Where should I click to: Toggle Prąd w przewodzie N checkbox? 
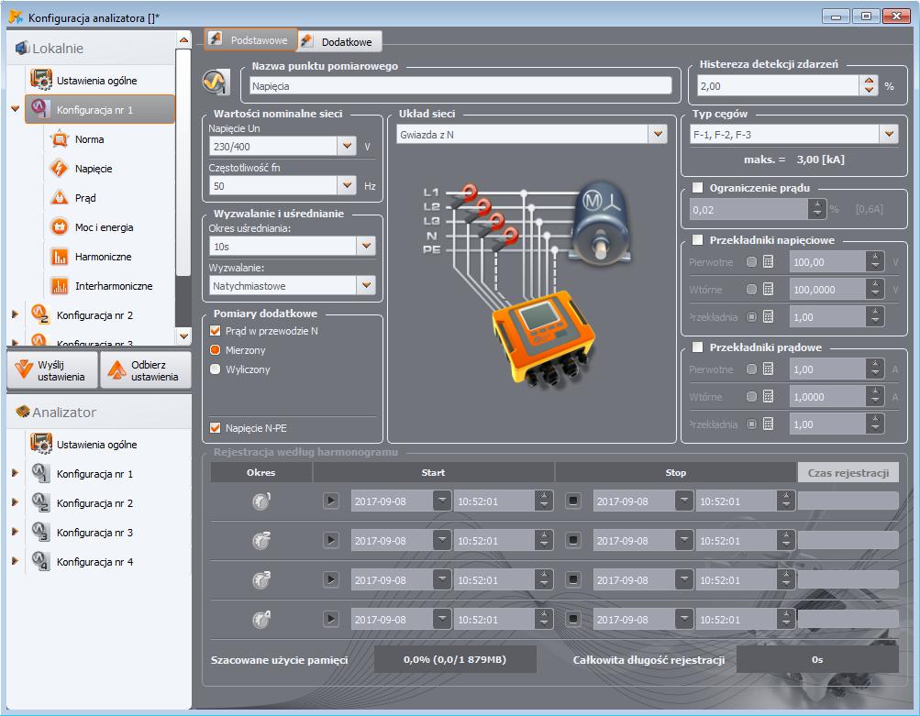tap(215, 331)
